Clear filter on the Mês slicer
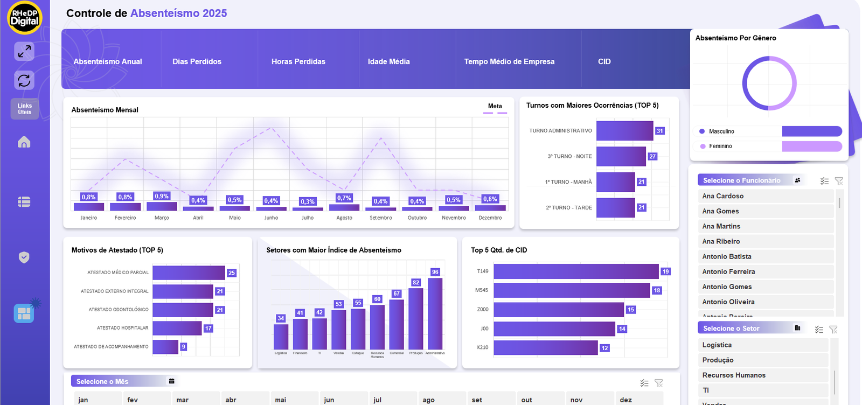Image resolution: width=862 pixels, height=405 pixels. (659, 383)
